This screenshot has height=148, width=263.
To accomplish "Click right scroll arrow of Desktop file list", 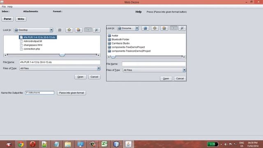I will pyautogui.click(x=99, y=55).
